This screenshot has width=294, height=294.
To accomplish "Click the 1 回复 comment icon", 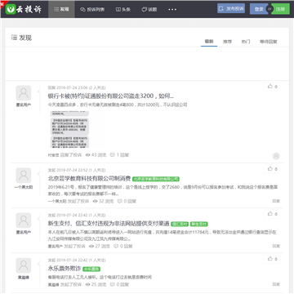I will pos(112,155).
